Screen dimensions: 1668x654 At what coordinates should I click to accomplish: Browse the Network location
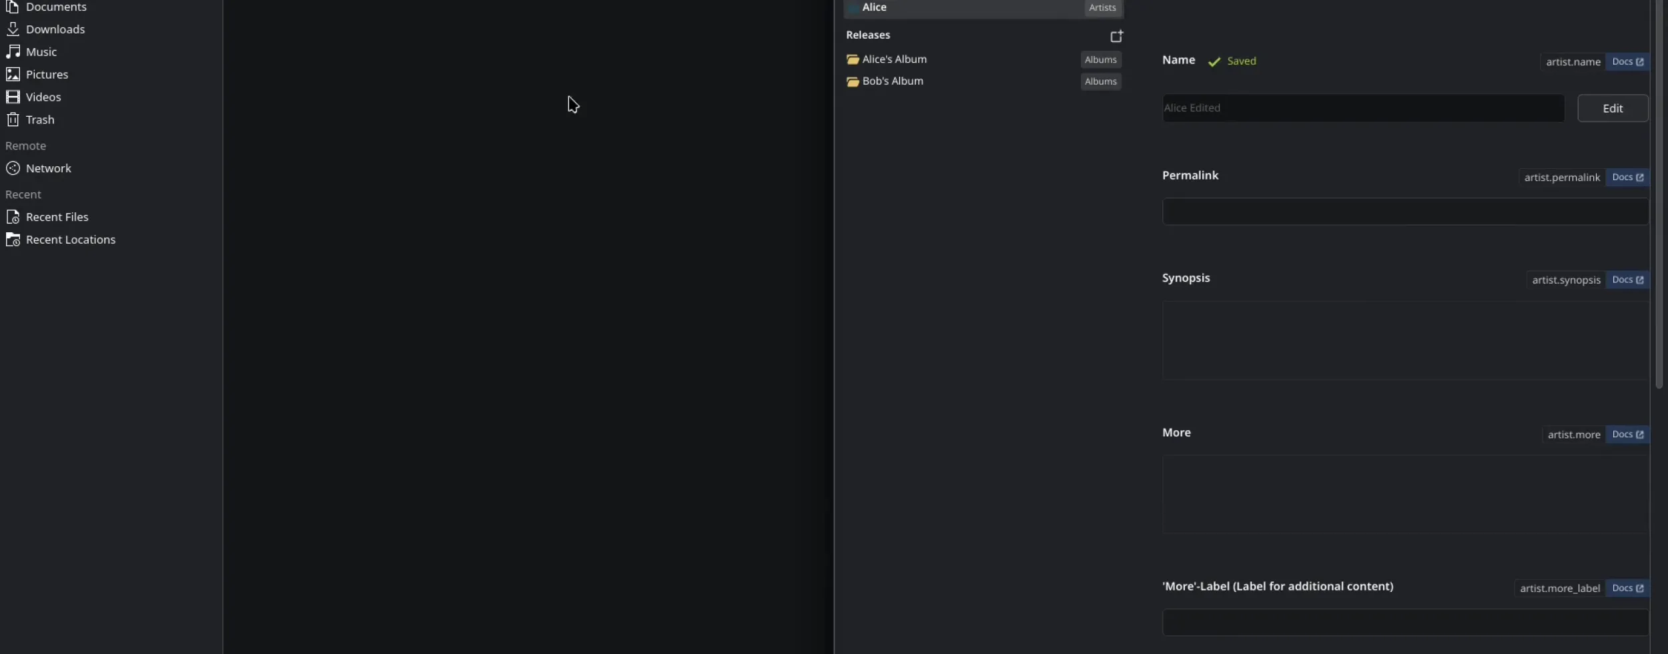(47, 168)
